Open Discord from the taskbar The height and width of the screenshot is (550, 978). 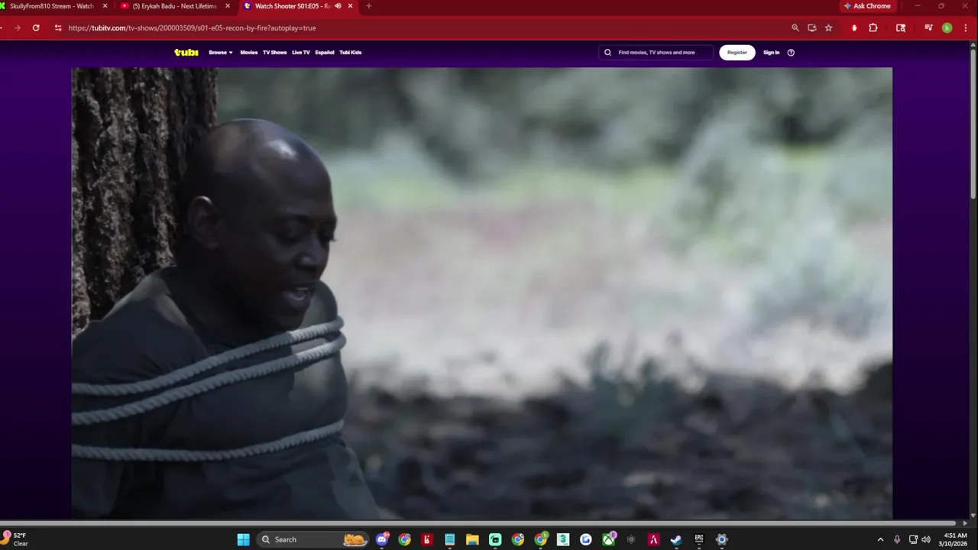pos(382,539)
